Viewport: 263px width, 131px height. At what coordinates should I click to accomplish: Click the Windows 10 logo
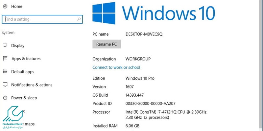154,13
